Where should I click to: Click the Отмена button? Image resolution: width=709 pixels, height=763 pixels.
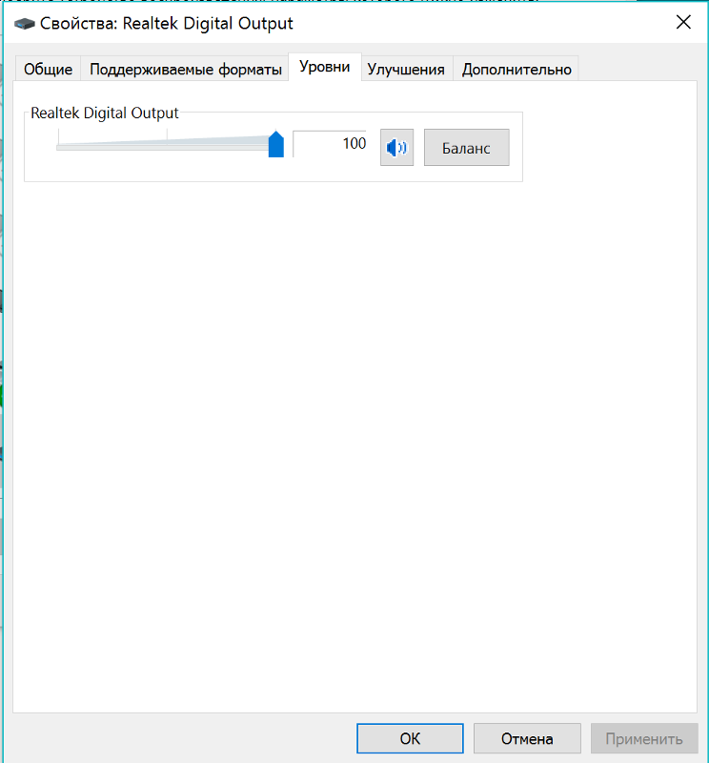pyautogui.click(x=527, y=738)
